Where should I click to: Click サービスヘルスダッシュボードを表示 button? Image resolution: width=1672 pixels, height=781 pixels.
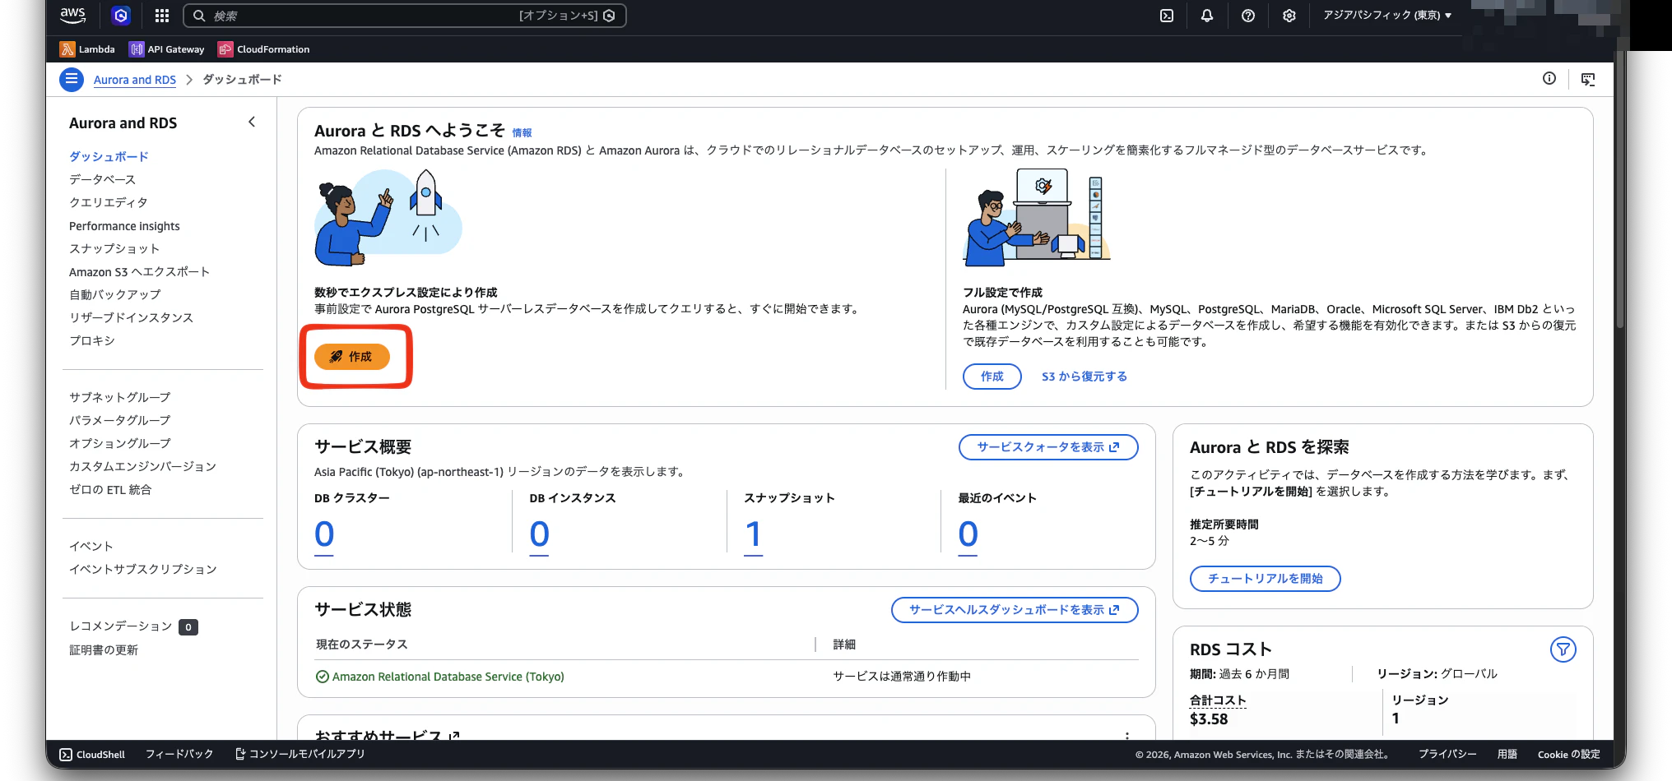pyautogui.click(x=1015, y=610)
